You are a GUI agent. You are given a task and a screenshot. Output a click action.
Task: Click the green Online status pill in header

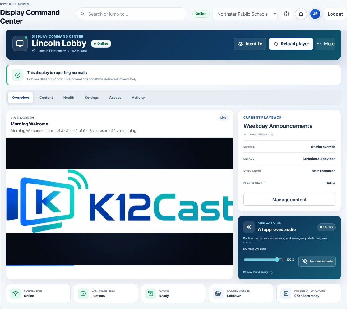201,14
